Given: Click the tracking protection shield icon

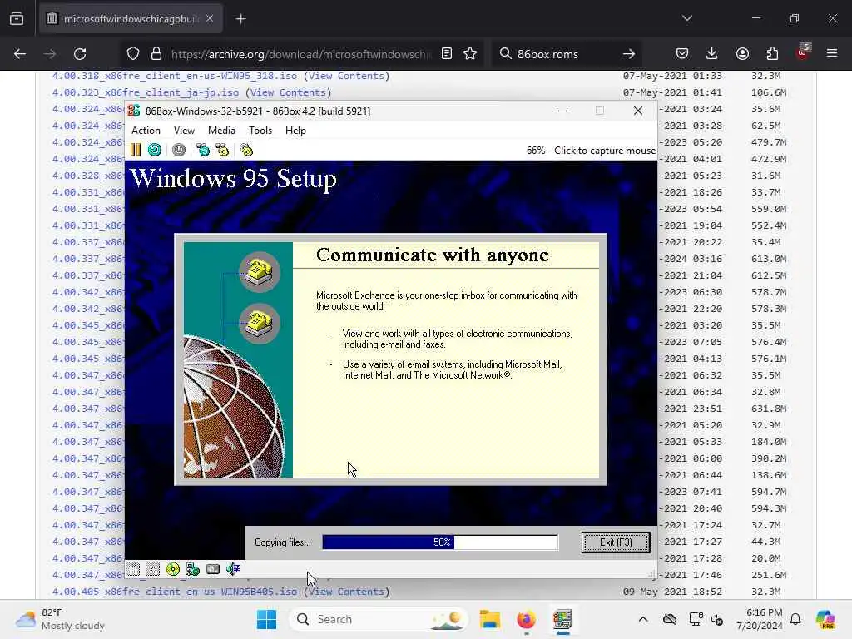Looking at the screenshot, I should (x=133, y=54).
